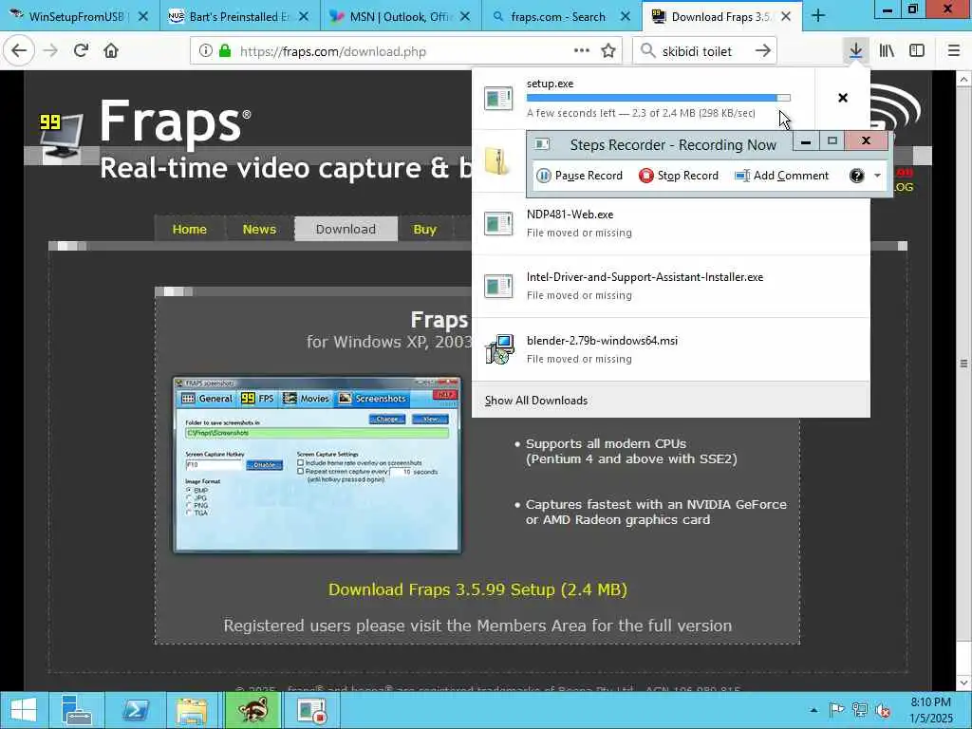Open the News section of Fraps site
This screenshot has width=972, height=729.
click(259, 230)
